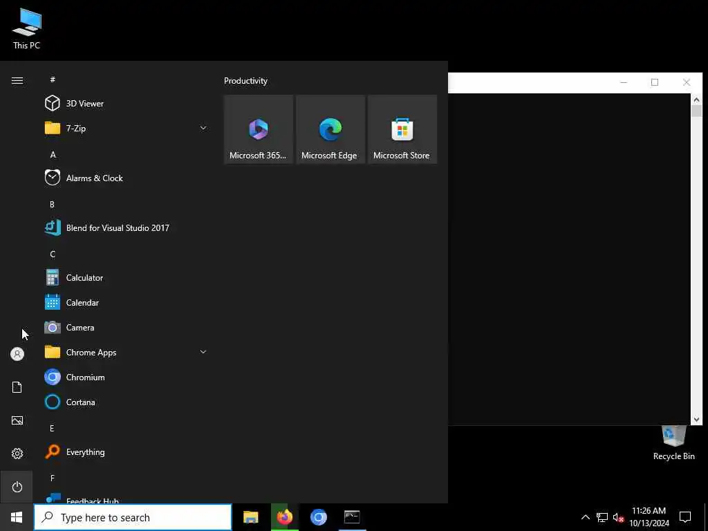Switch to the console window on taskbar
This screenshot has width=708, height=531.
[352, 517]
